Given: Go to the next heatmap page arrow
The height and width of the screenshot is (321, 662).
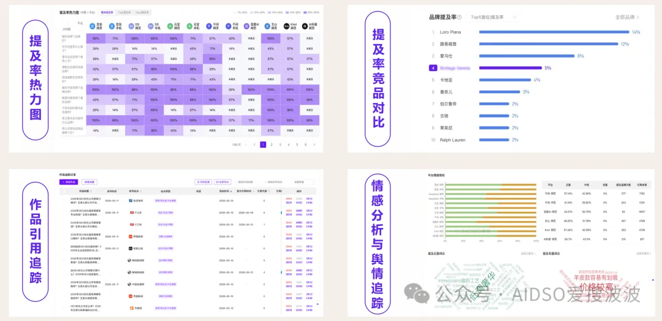Looking at the screenshot, I should (x=314, y=145).
